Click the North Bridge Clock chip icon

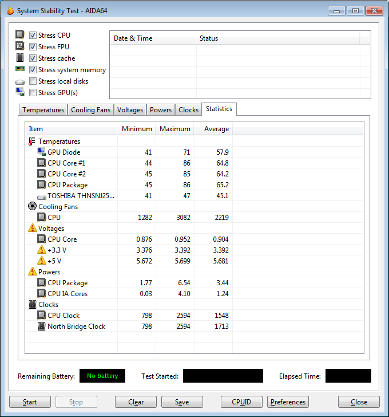[41, 326]
